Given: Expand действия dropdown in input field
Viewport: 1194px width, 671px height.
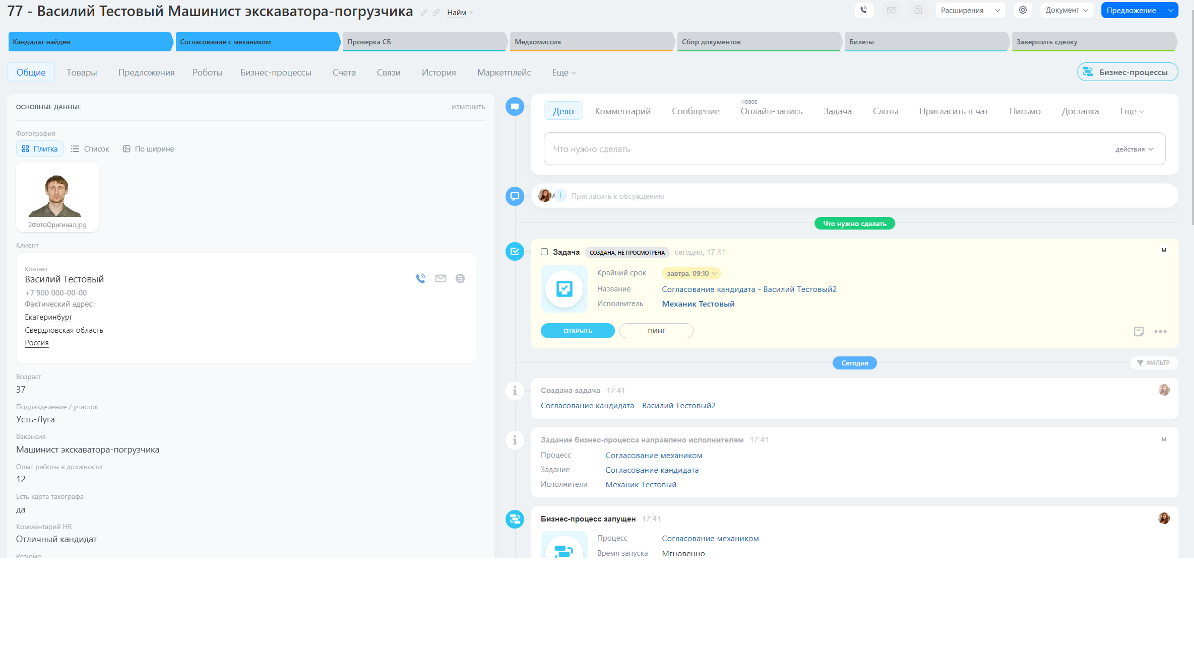Looking at the screenshot, I should (1134, 149).
